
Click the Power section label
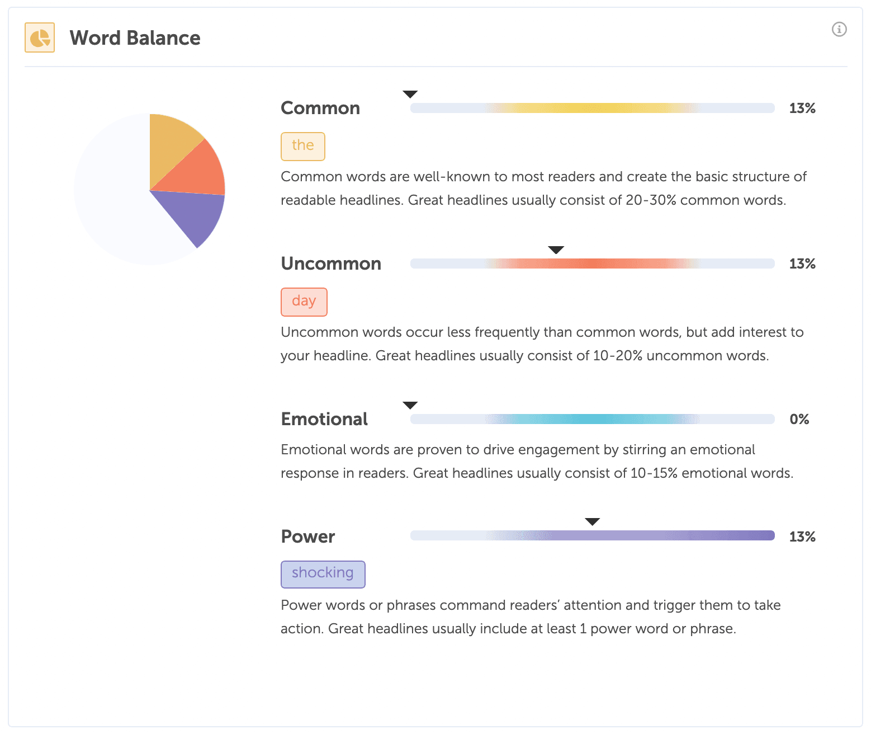tap(307, 536)
